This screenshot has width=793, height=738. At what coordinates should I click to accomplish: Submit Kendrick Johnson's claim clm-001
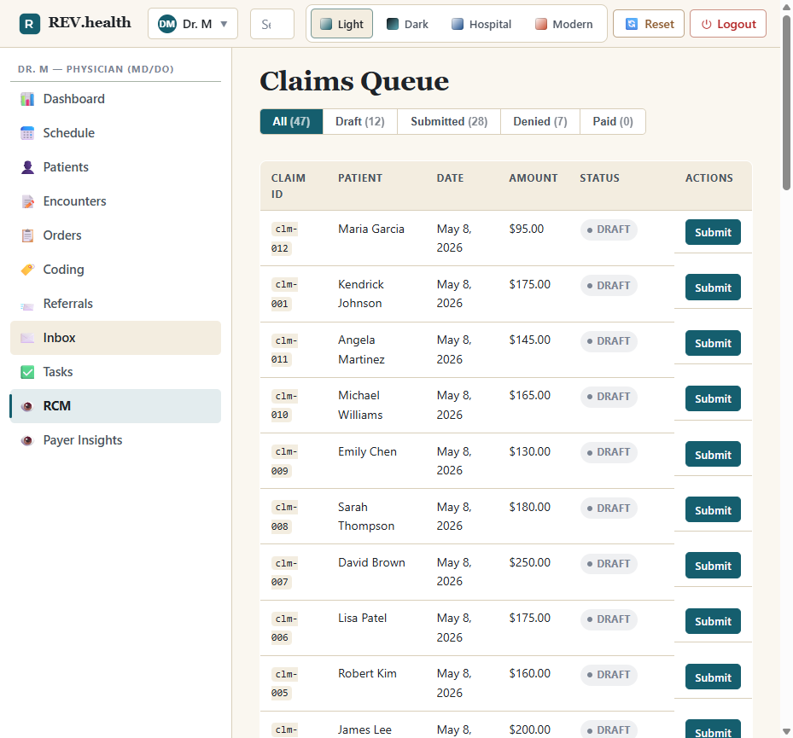[x=713, y=288]
